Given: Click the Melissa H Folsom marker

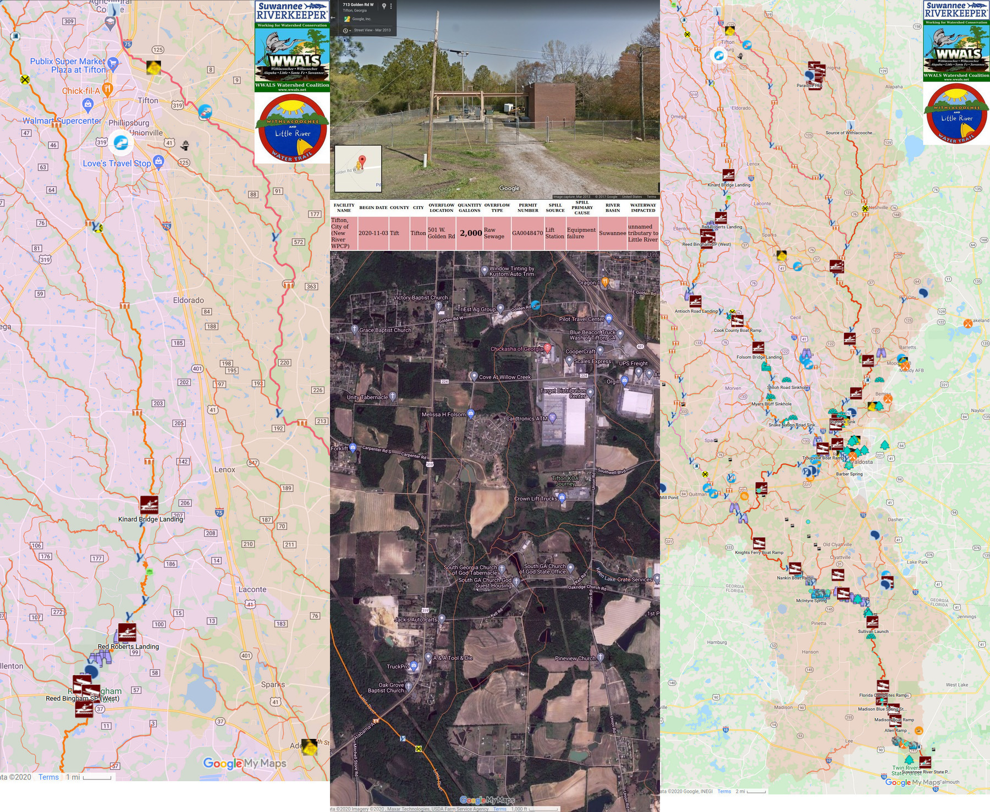Looking at the screenshot, I should point(471,414).
